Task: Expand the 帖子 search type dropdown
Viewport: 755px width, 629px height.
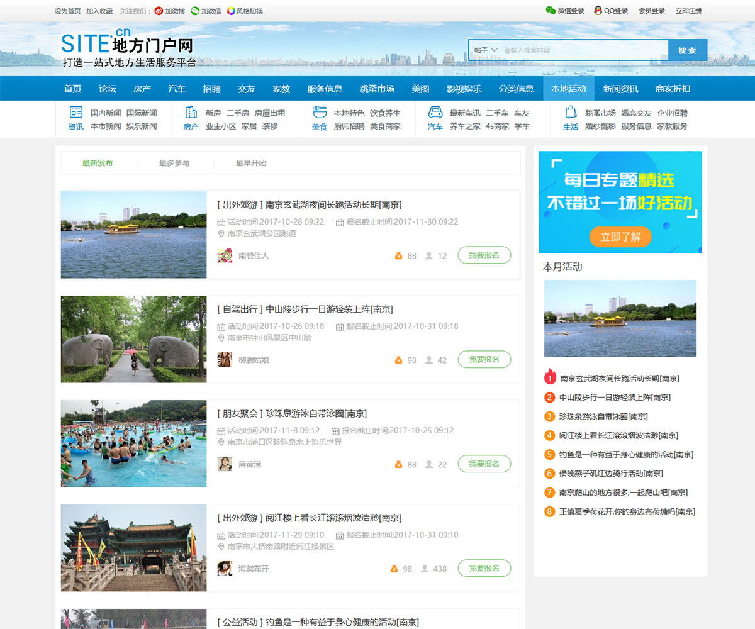Action: 486,50
